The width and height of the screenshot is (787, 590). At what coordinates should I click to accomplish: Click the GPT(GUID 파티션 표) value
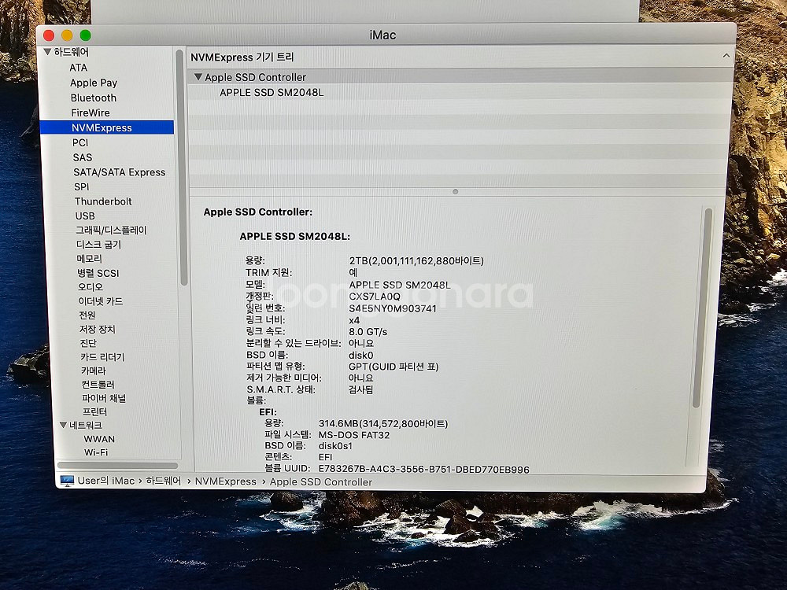(x=393, y=367)
